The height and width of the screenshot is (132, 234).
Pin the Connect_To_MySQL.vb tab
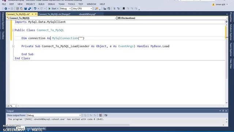33,14
